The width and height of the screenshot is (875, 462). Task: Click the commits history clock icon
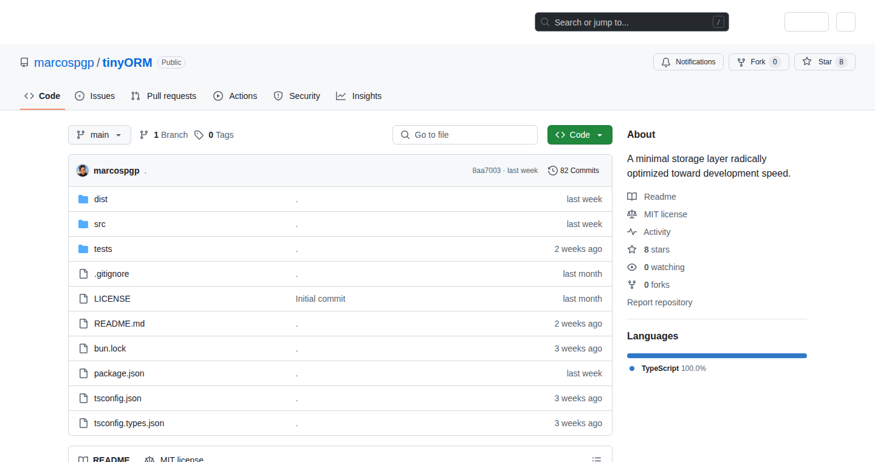(552, 171)
